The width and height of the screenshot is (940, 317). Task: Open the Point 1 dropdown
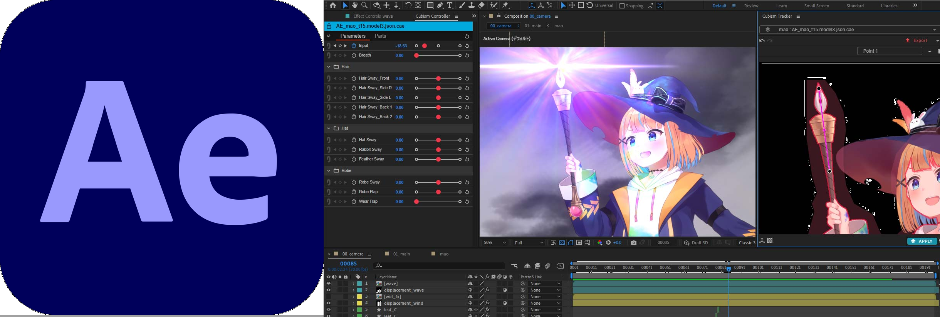click(930, 51)
